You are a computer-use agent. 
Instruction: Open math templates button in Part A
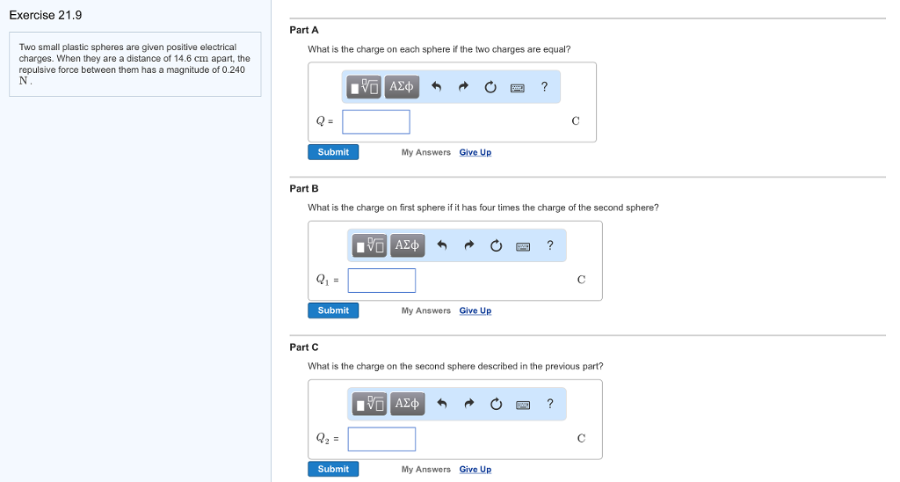365,86
